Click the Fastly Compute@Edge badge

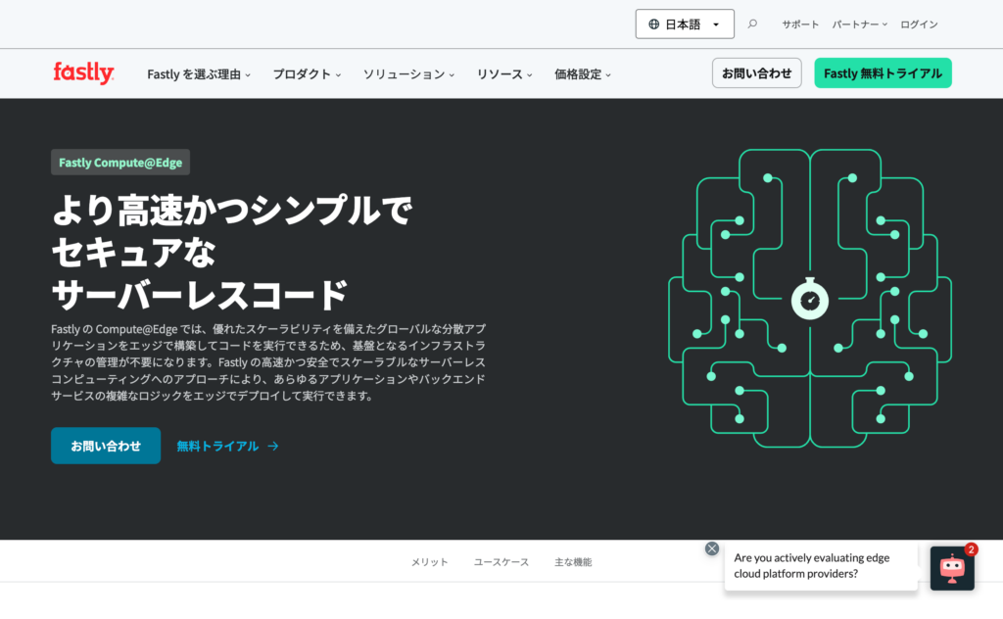(x=120, y=163)
